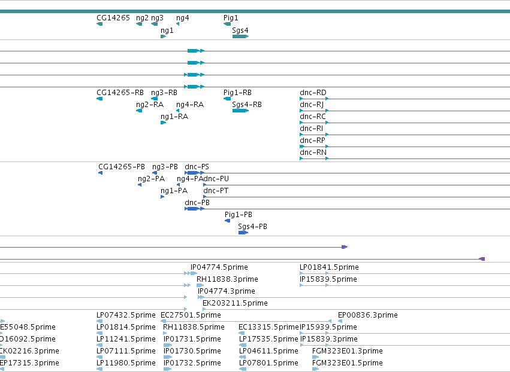Click the Sgs4-PB protein label
Screen dimensions: 510x372
252,227
